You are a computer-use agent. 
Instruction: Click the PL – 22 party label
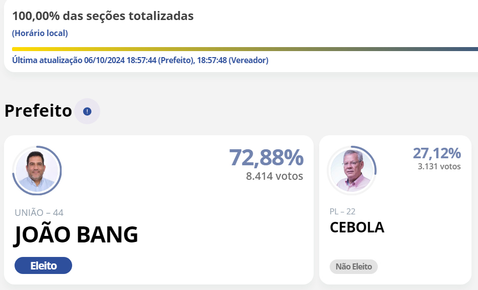coord(342,211)
